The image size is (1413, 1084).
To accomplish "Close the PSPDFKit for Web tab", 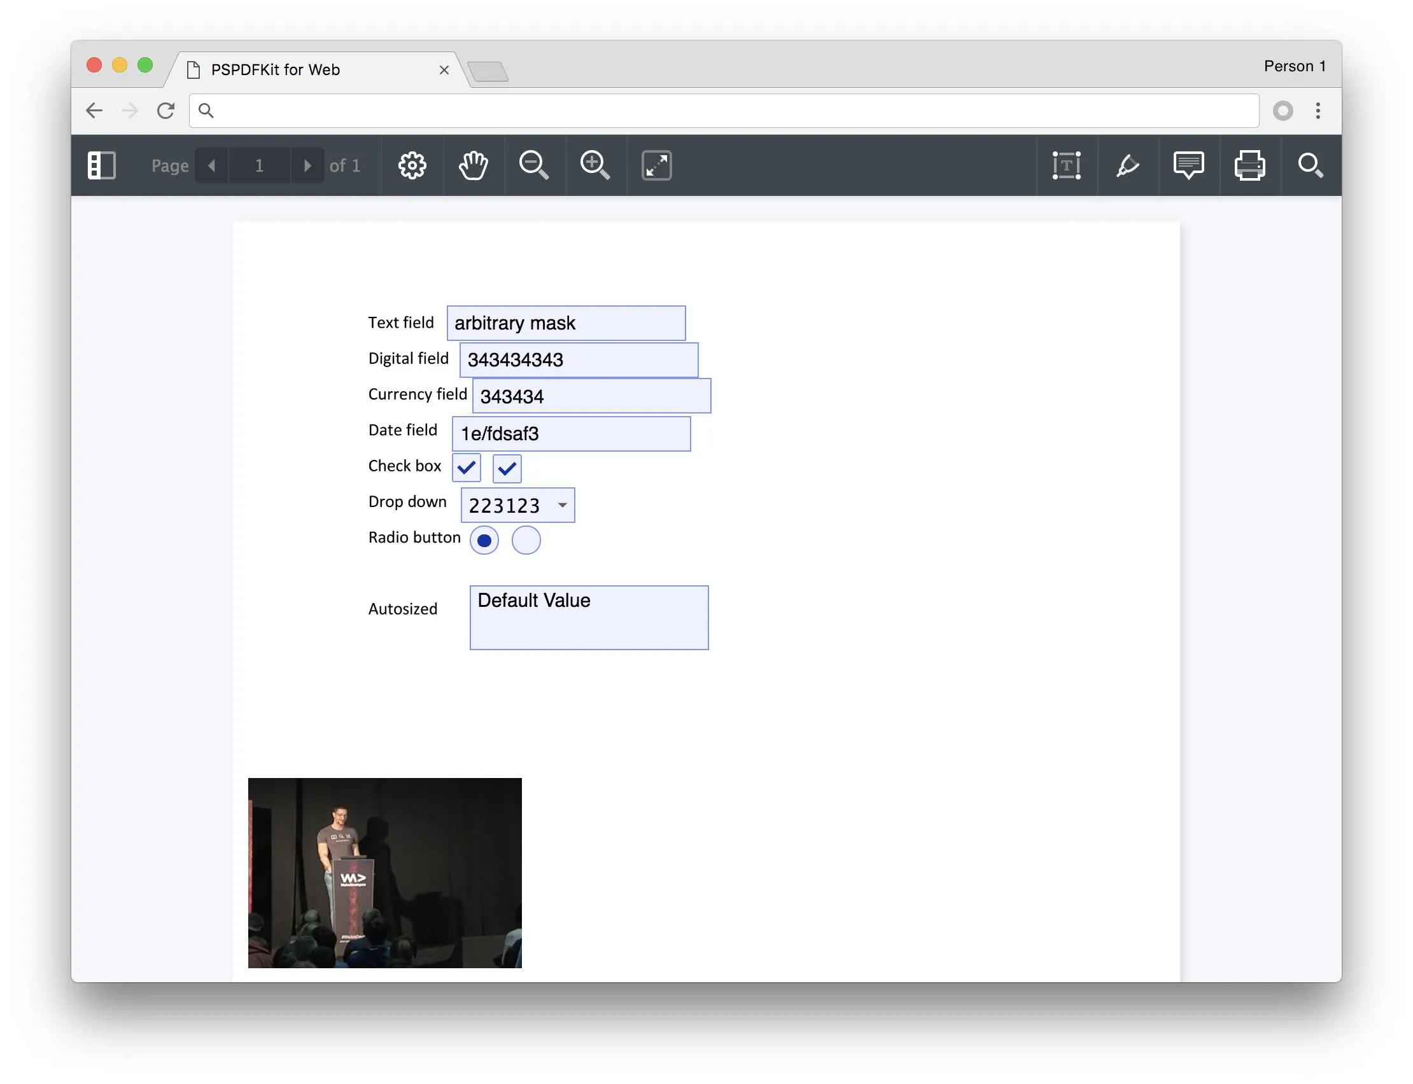I will click(444, 70).
